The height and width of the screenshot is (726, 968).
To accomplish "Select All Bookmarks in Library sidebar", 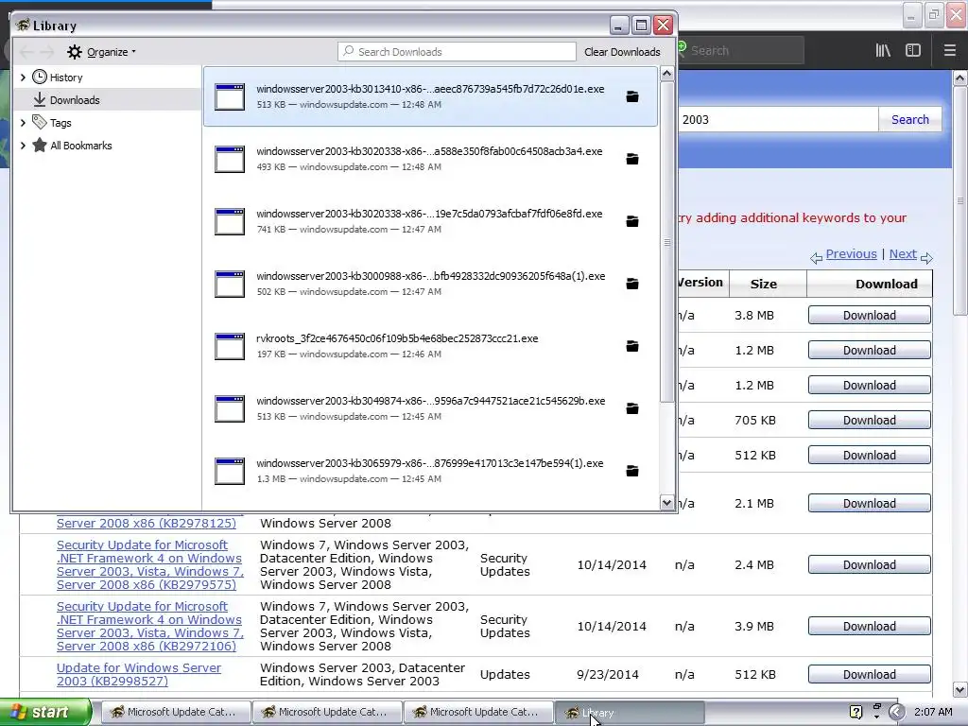I will click(x=108, y=146).
